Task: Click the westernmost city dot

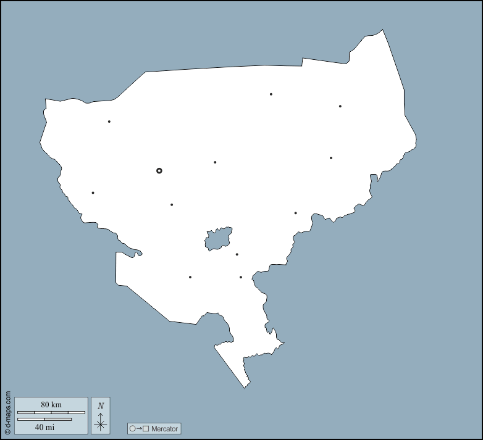Action: coord(93,193)
